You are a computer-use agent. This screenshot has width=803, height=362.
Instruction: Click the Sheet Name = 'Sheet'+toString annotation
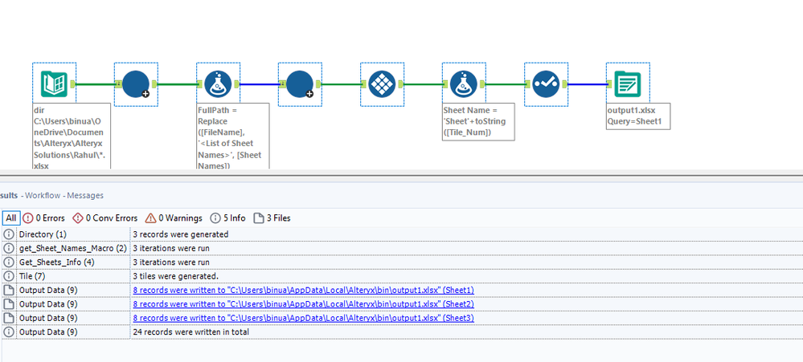point(478,122)
